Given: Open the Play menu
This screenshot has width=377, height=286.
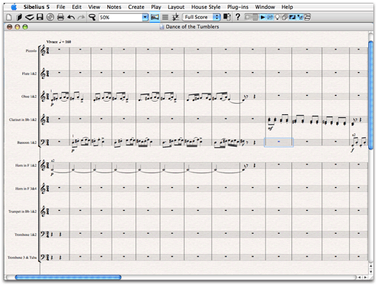Looking at the screenshot, I should [x=156, y=7].
